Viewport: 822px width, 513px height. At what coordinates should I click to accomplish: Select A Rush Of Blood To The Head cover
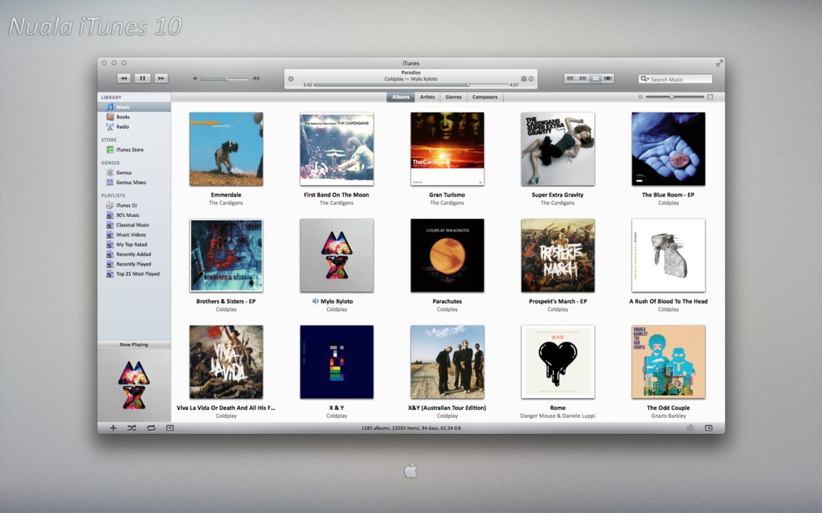669,255
